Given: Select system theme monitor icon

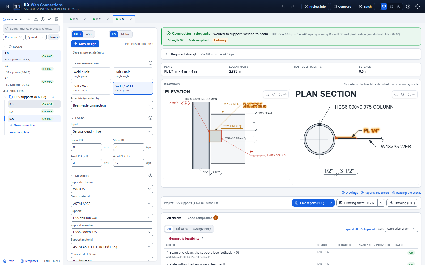Looking at the screenshot, I should click(x=384, y=7).
